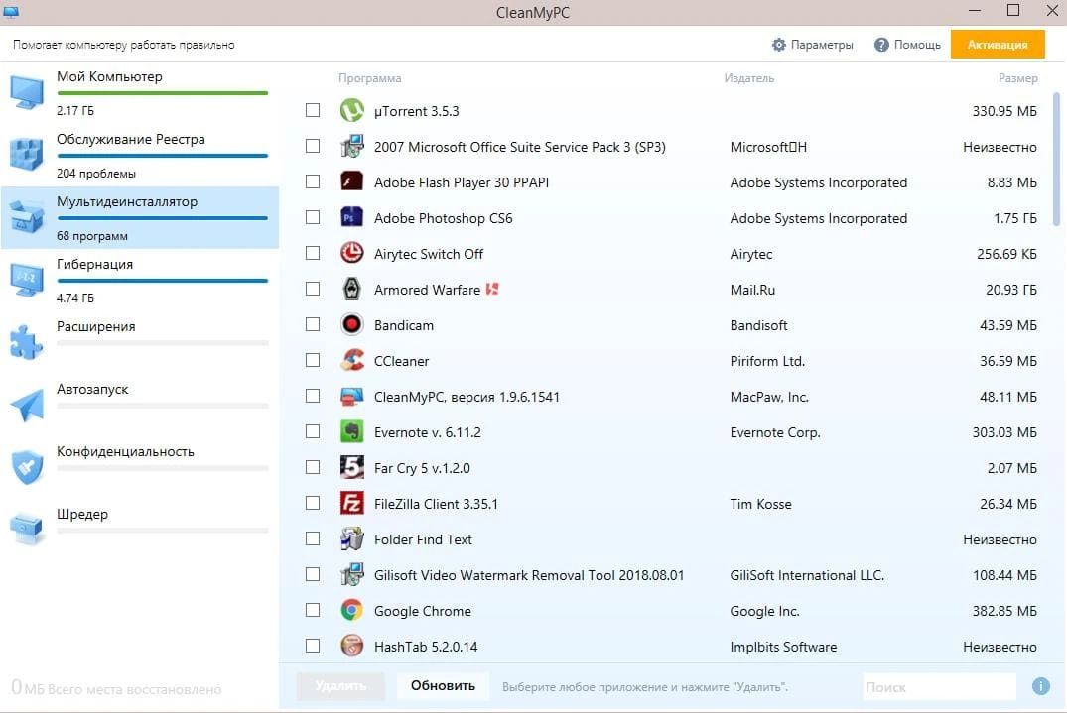The image size is (1067, 713).
Task: Click the Adobe Flash Player icon
Action: pos(351,181)
